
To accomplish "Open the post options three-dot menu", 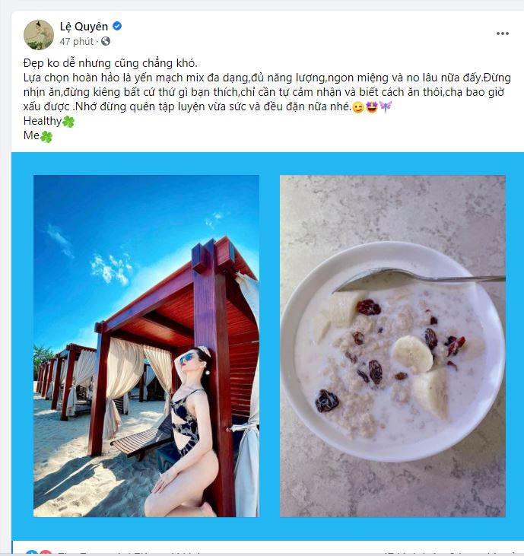I will coord(503,33).
